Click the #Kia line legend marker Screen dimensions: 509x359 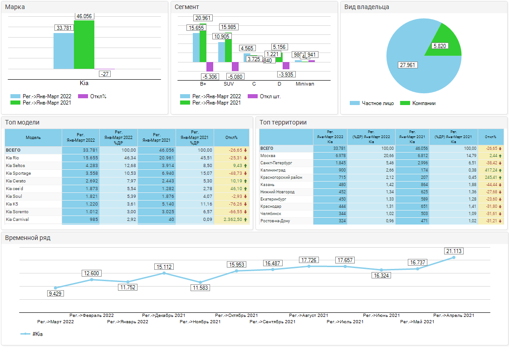tap(25, 334)
